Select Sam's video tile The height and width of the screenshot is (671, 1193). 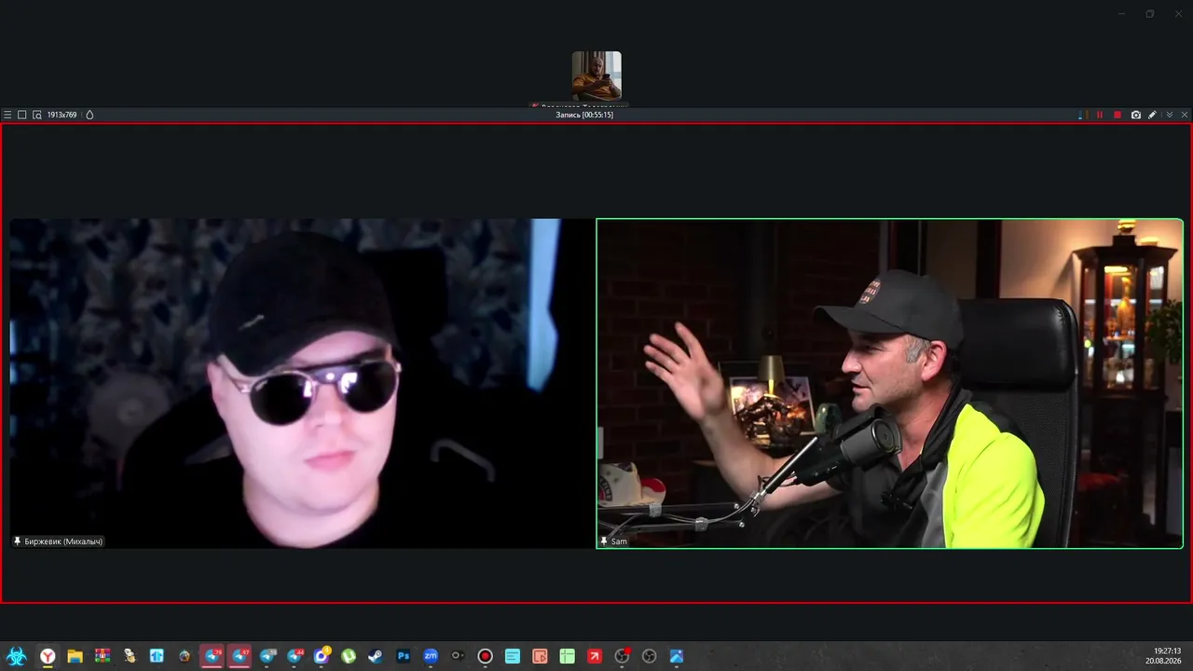[889, 383]
